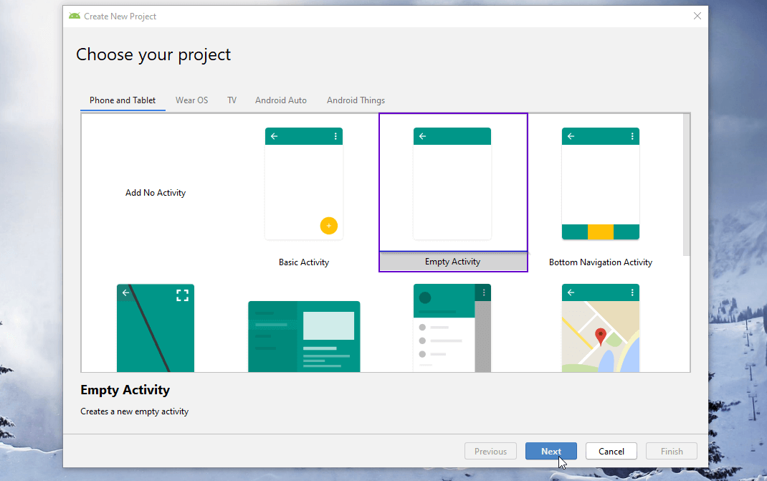
Task: Click the yellow floating action button in Basic Activity preview
Action: (329, 225)
